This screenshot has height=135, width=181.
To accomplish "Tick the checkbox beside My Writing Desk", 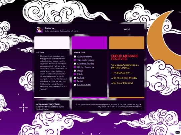I will click(75, 56).
